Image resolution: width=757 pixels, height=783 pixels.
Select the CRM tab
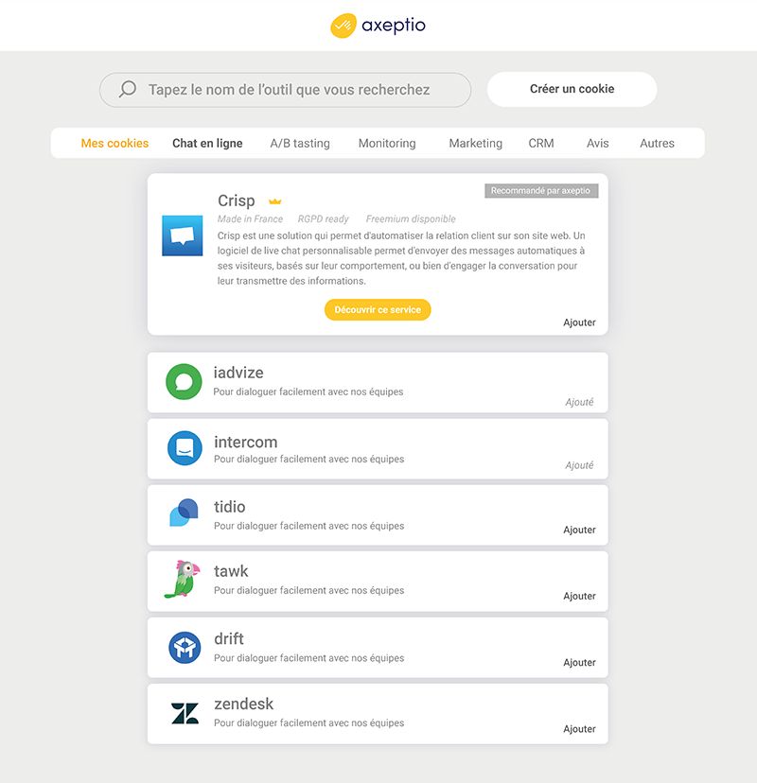541,144
